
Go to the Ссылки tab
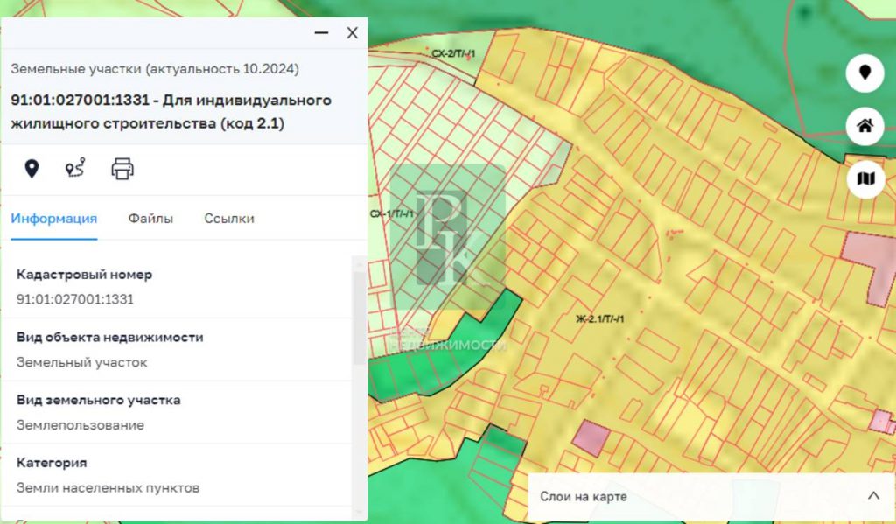(229, 219)
